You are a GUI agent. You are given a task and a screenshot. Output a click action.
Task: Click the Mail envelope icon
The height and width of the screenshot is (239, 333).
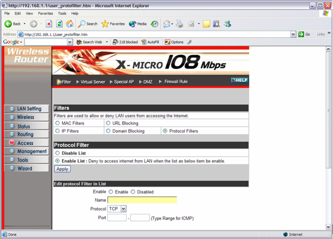(167, 24)
